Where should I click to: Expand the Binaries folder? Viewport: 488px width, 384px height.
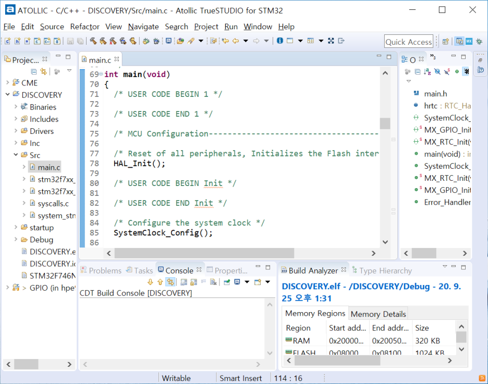16,107
